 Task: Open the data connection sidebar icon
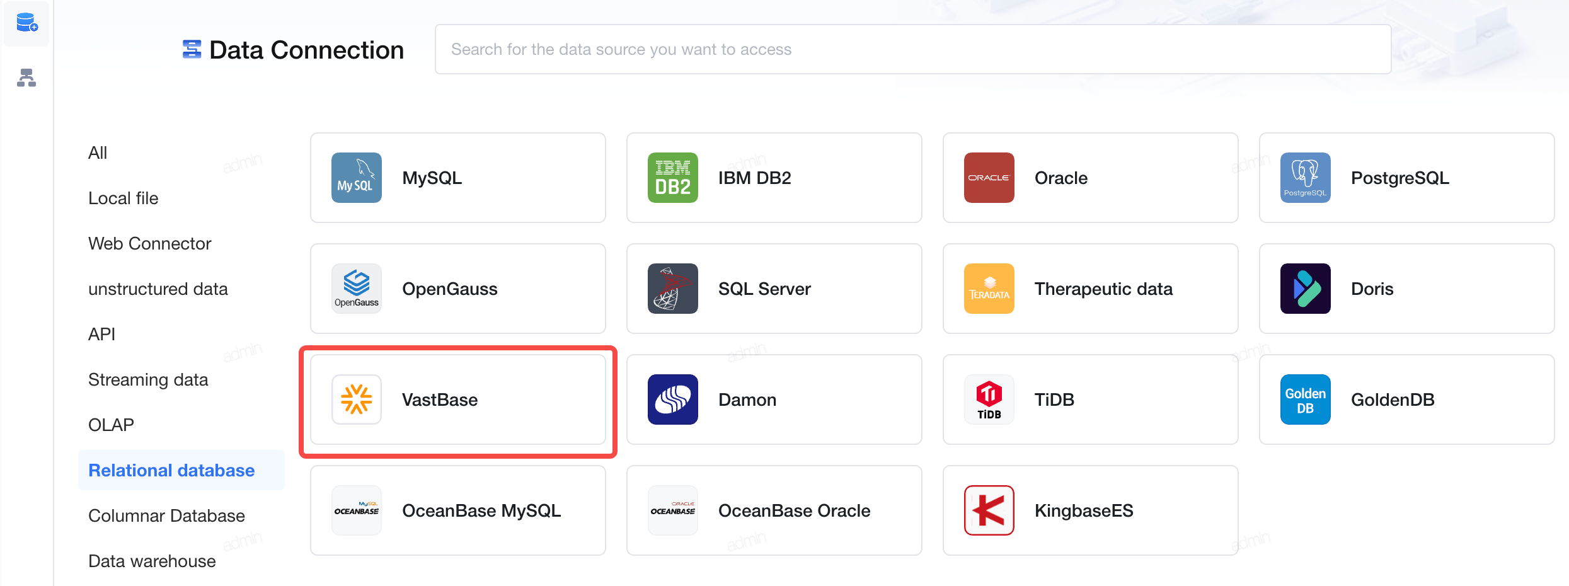tap(26, 23)
